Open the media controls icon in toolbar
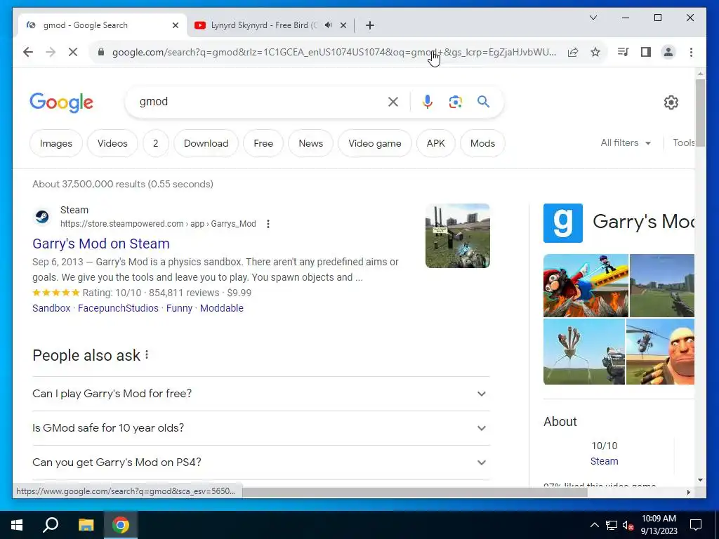The width and height of the screenshot is (719, 539). click(x=624, y=52)
